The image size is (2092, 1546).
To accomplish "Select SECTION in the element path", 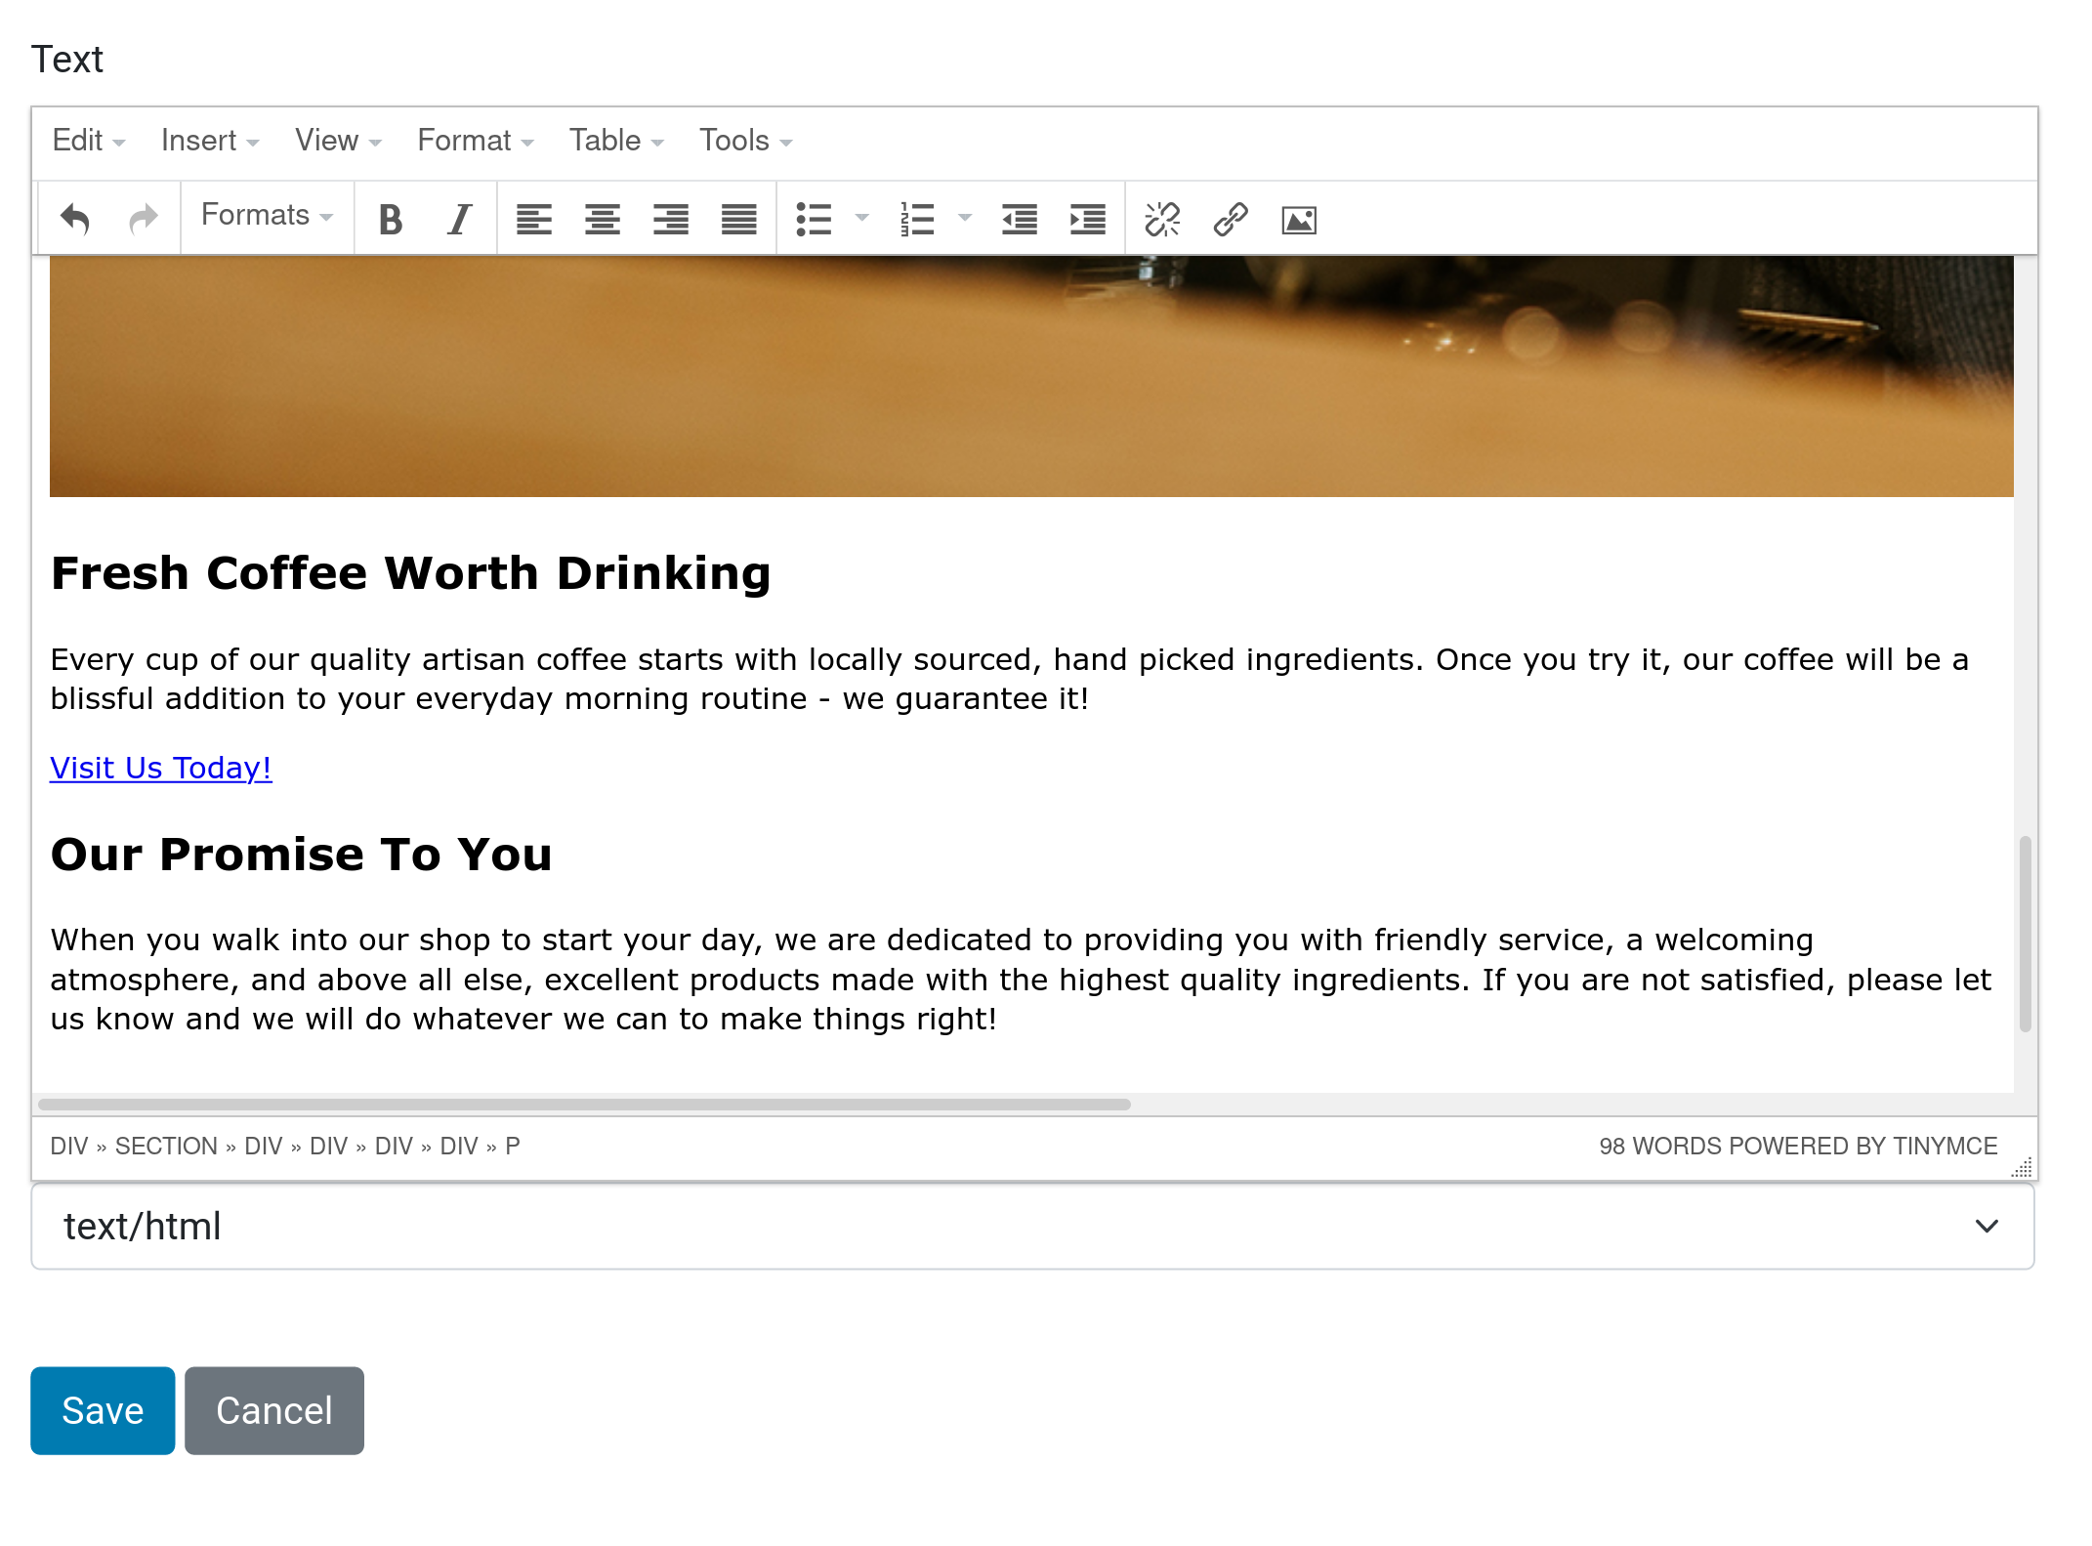I will pos(166,1147).
